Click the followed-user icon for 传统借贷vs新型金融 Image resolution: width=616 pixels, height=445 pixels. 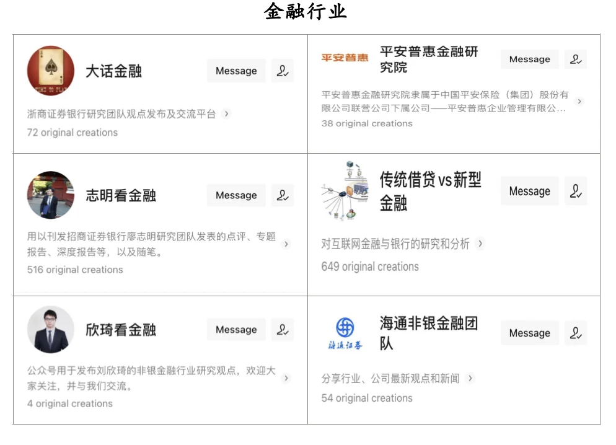[576, 192]
